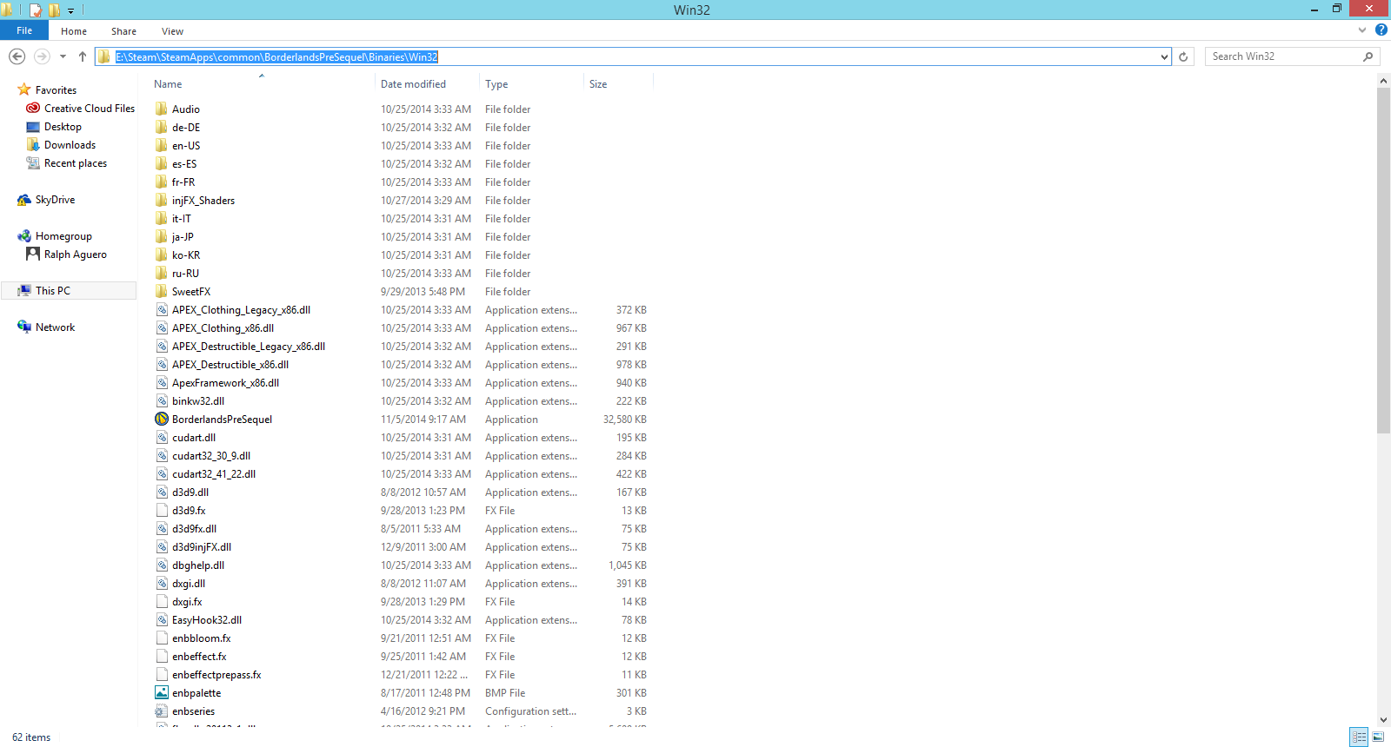1391x747 pixels.
Task: Switch to details view layout
Action: 1359,737
